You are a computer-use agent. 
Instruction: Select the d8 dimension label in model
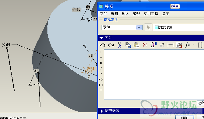pyautogui.click(x=91, y=55)
